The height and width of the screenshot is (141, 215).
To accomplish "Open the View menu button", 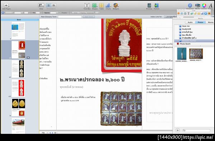I will pyautogui.click(x=41, y=5).
